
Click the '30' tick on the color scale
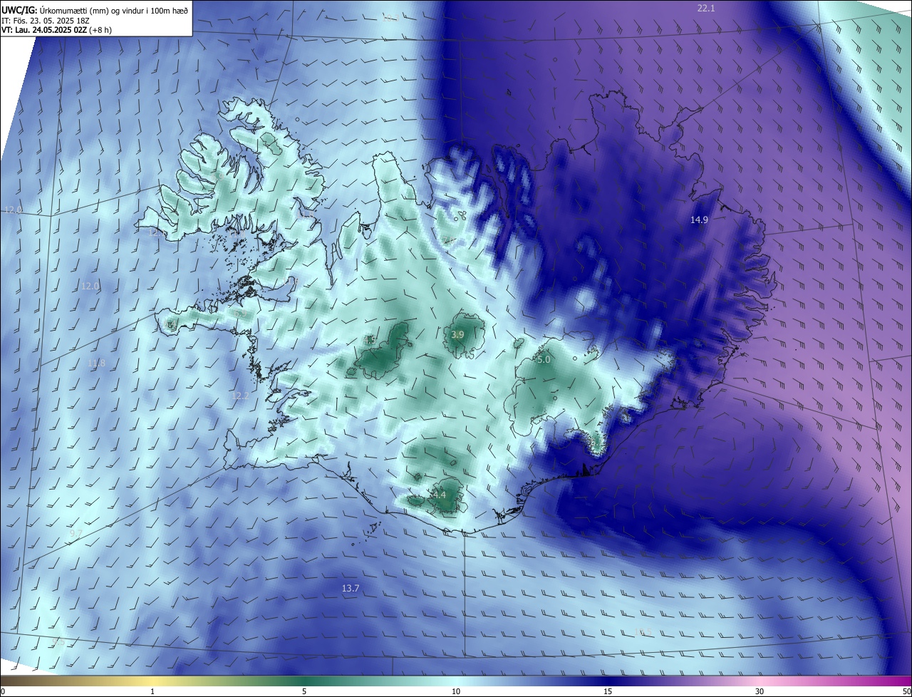pyautogui.click(x=760, y=691)
